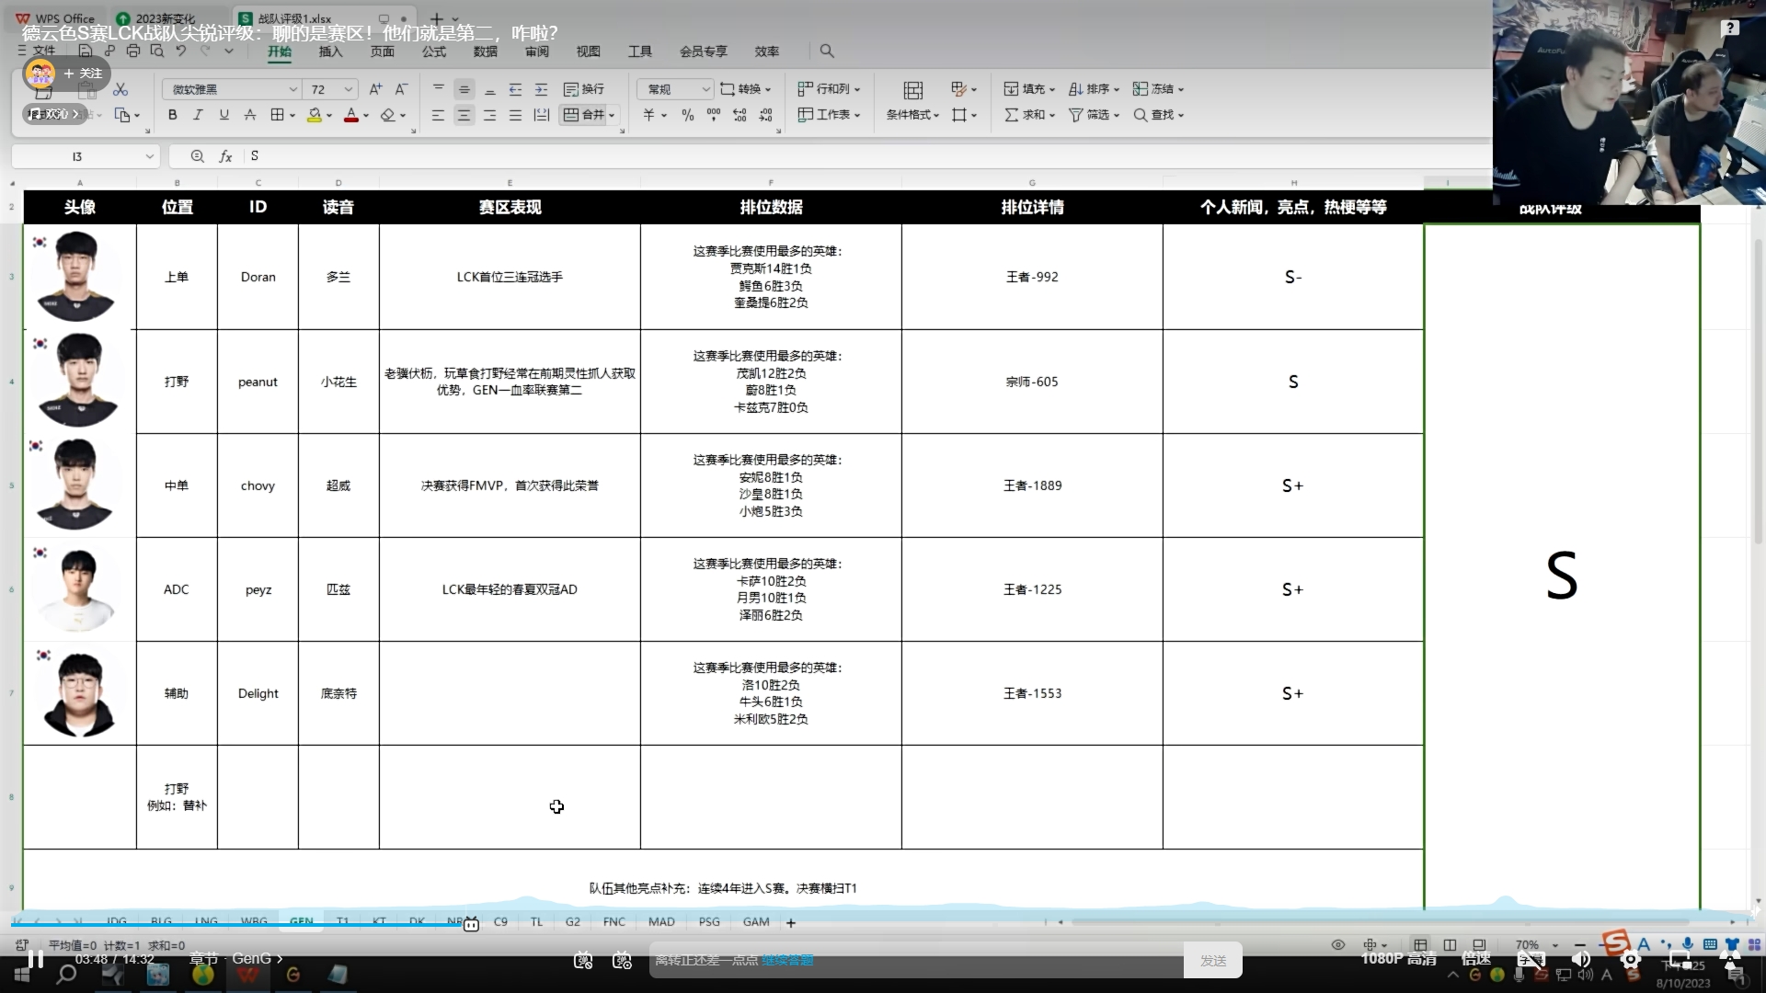Screen dimensions: 1766x993
Task: Toggle align left
Action: [x=438, y=115]
